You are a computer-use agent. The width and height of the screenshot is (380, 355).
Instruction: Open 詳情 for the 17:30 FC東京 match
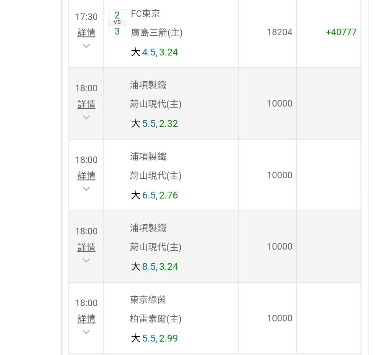click(86, 33)
